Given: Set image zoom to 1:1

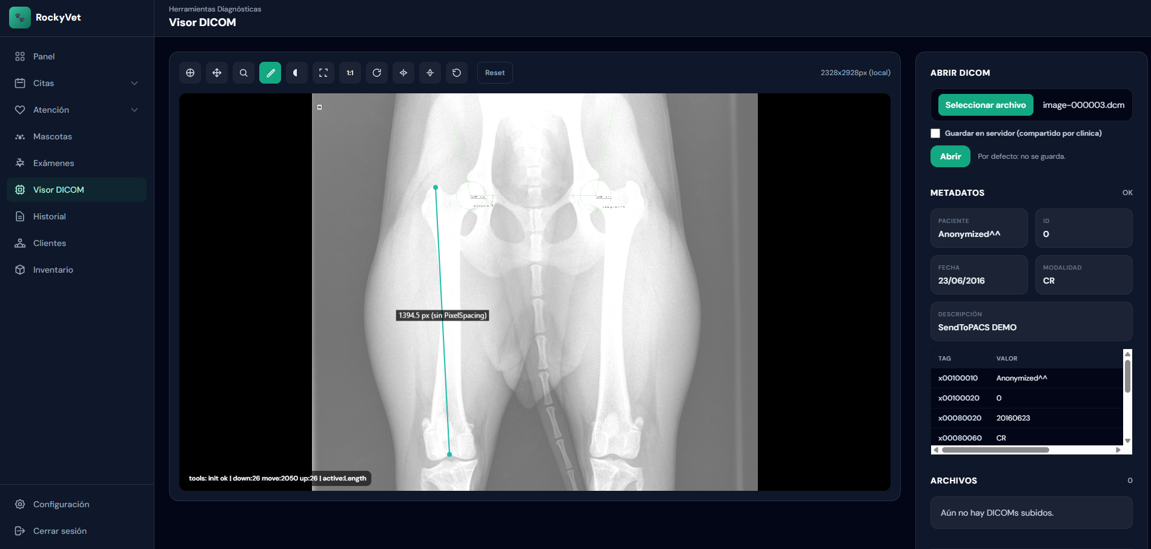Looking at the screenshot, I should point(350,73).
